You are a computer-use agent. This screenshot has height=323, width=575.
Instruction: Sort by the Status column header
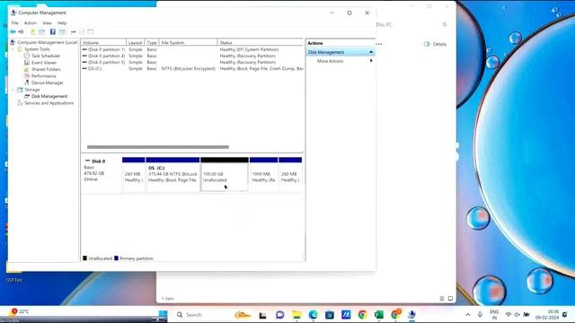[261, 42]
